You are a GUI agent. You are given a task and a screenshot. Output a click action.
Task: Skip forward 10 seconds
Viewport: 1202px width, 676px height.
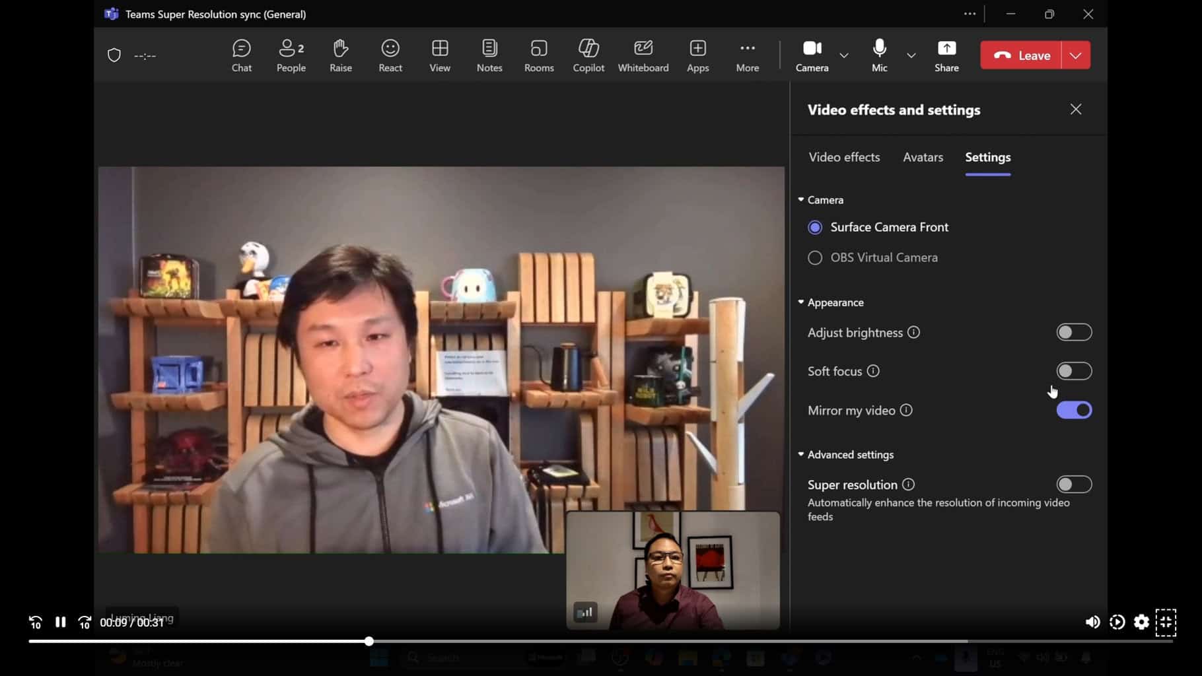[x=85, y=622]
